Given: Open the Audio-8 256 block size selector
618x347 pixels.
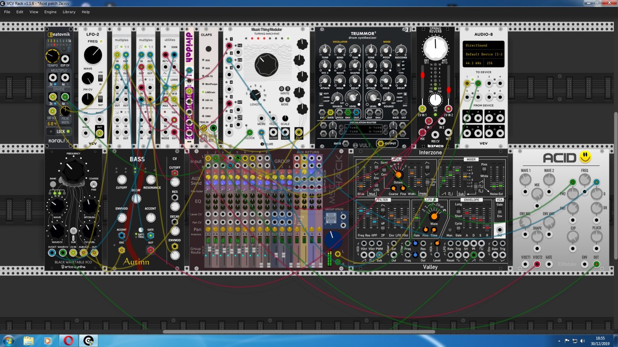Looking at the screenshot, I should tap(494, 63).
